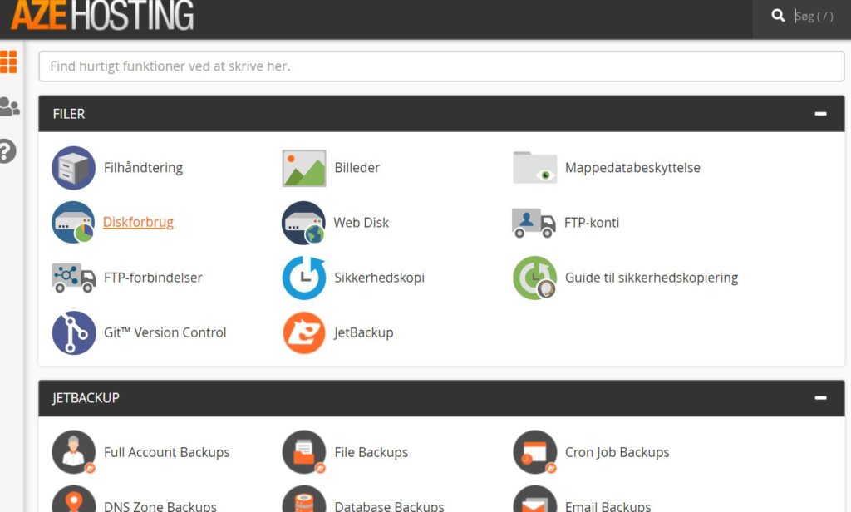This screenshot has height=512, width=851.
Task: Click the JETBACKUP section header title
Action: pos(86,397)
